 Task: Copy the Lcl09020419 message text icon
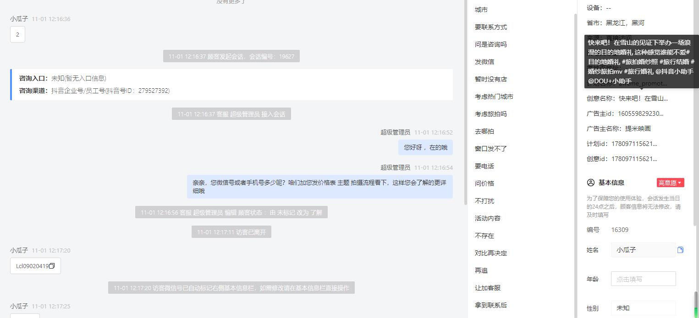pyautogui.click(x=52, y=266)
